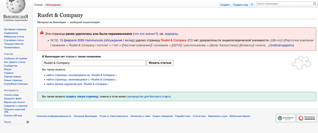This screenshot has height=133, width=318.
Task: Open Случайная статья in the sidebar
Action: (14, 40)
